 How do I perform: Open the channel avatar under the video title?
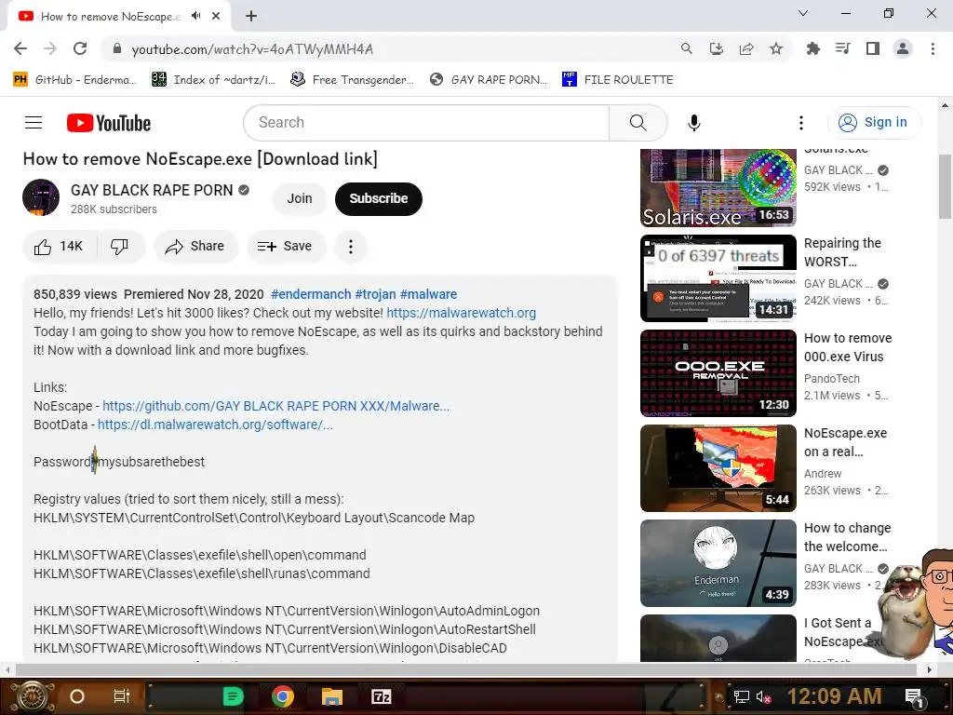tap(41, 197)
